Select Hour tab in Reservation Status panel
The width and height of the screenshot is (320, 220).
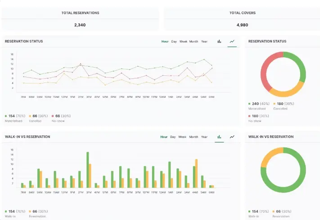(x=165, y=41)
